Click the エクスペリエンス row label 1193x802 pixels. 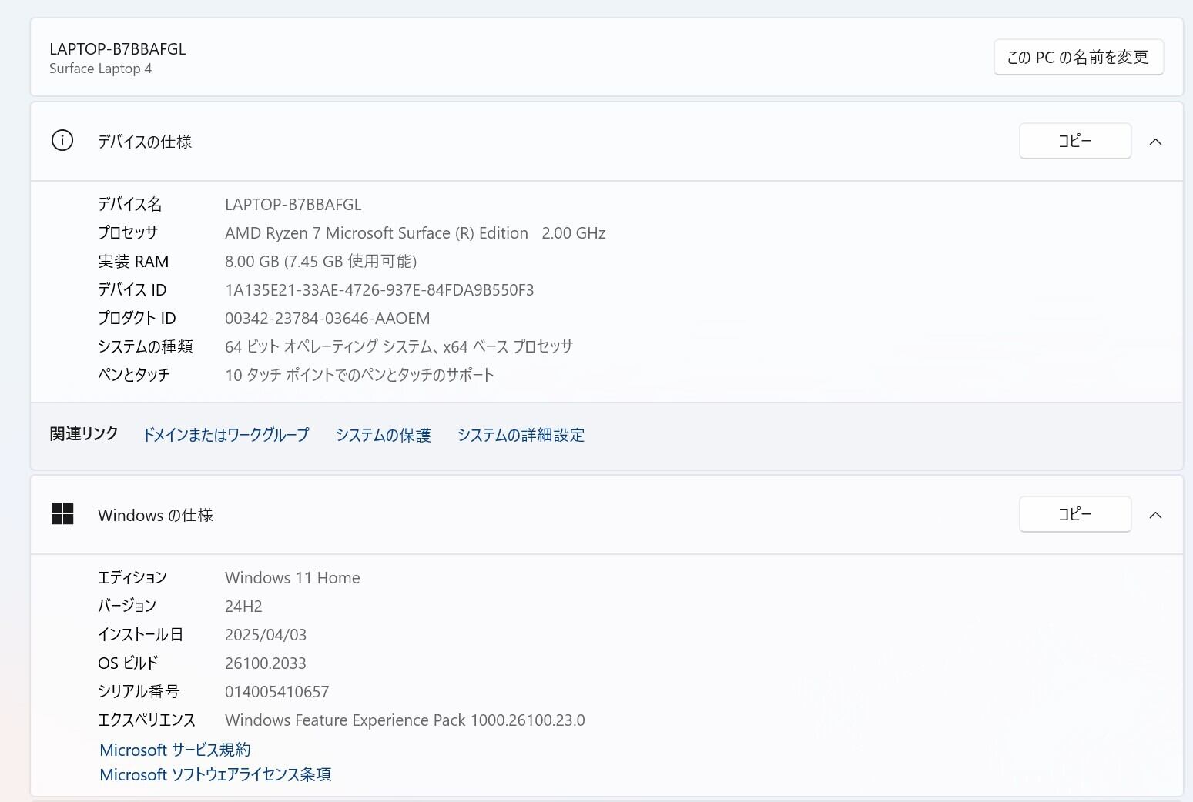[147, 720]
